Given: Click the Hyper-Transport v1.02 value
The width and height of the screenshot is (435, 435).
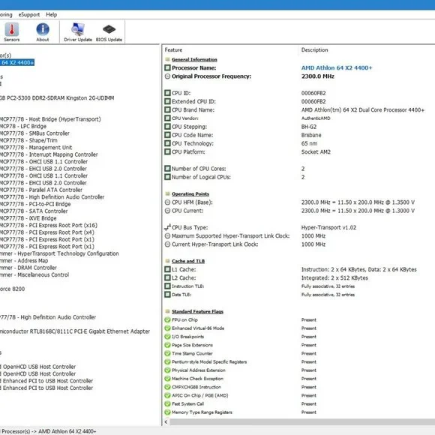Looking at the screenshot, I should point(328,227).
